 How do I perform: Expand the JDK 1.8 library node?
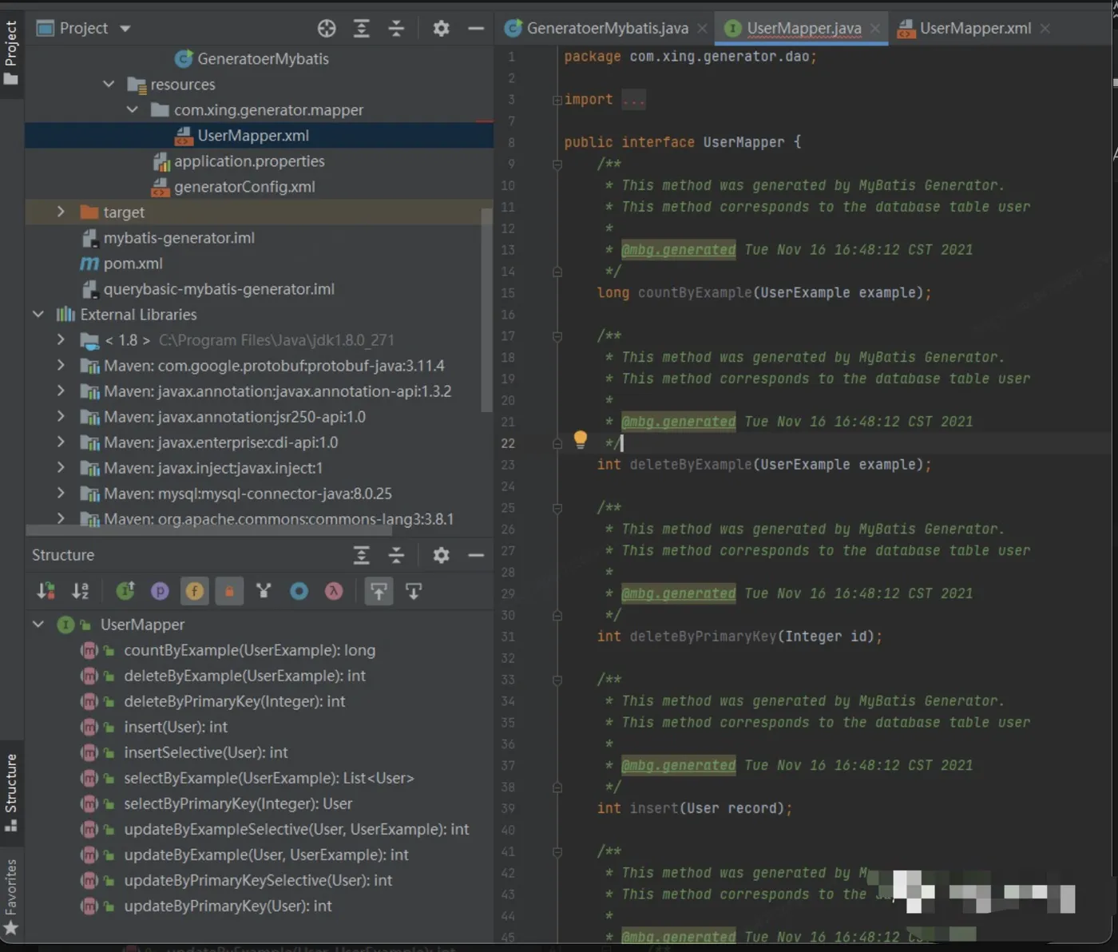click(61, 339)
